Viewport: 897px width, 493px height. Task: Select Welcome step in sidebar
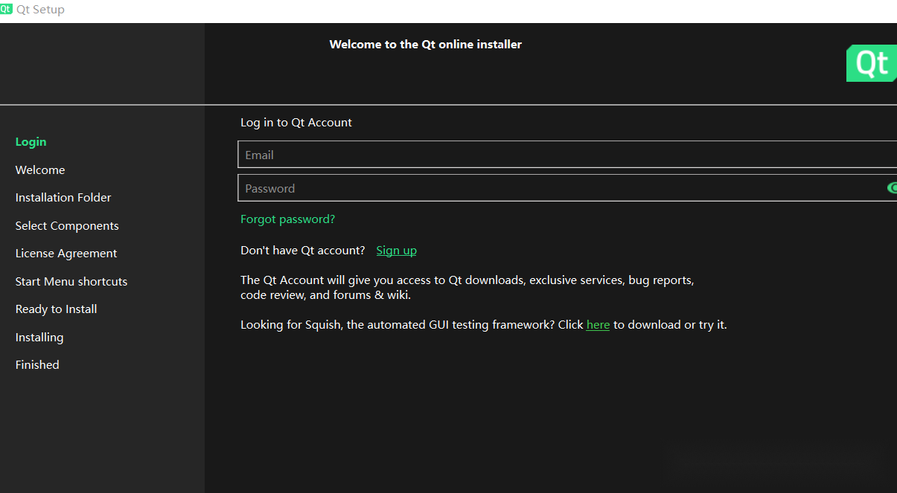[x=40, y=170]
